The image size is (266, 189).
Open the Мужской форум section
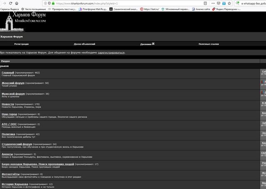click(x=13, y=94)
